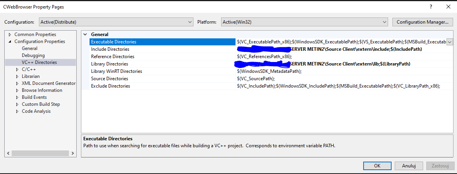Click the Anuluj cancel button
The width and height of the screenshot is (457, 174).
click(x=409, y=165)
